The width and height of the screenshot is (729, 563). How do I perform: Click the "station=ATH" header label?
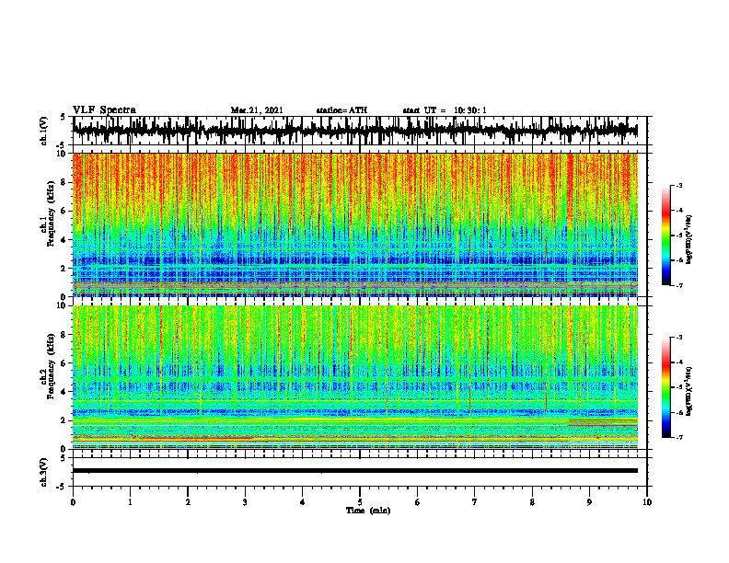tap(341, 110)
